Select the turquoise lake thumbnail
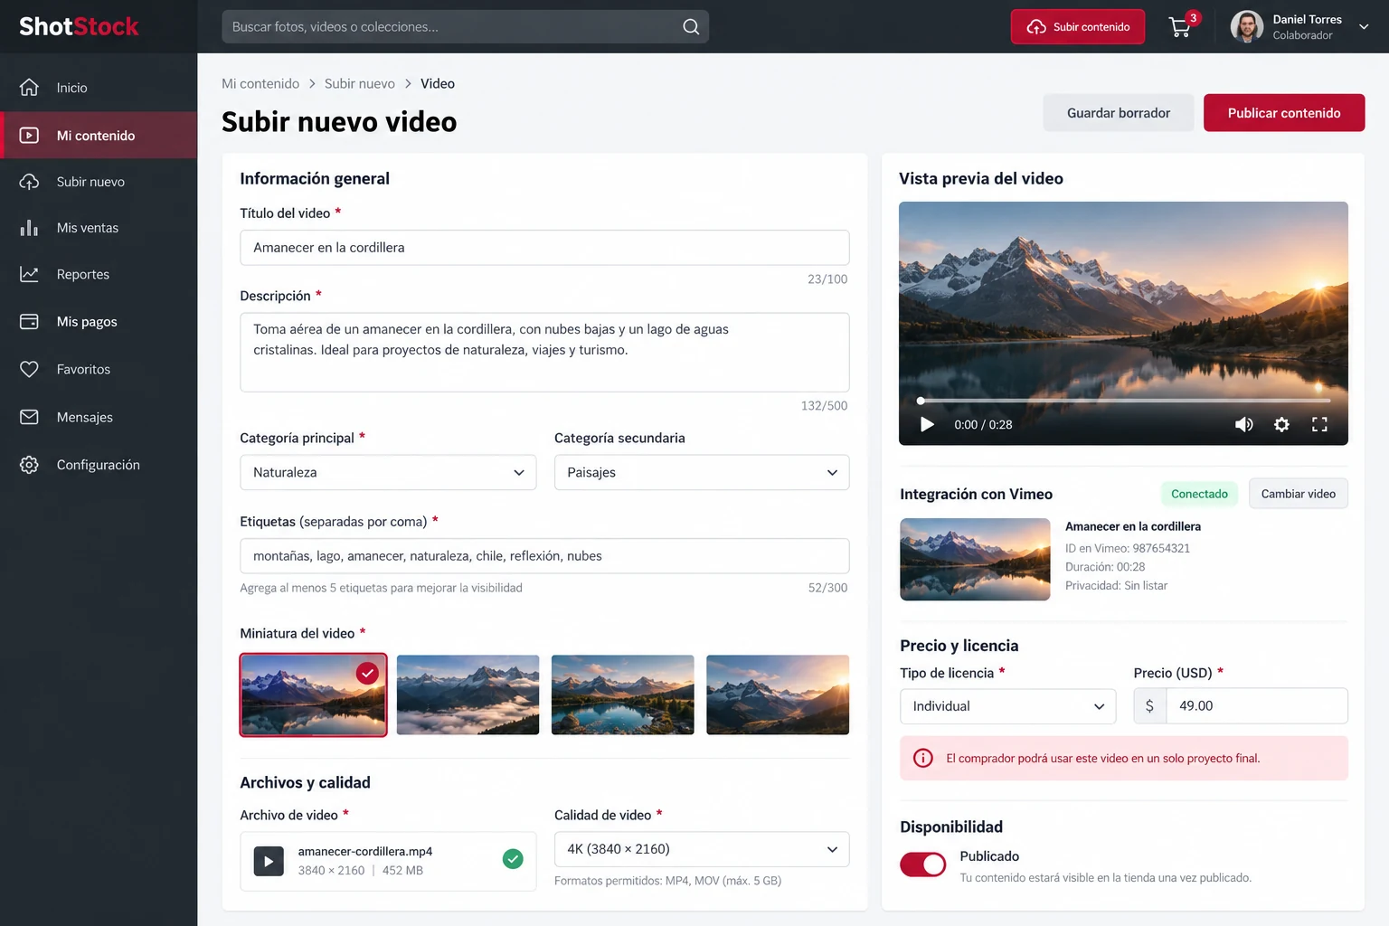The image size is (1389, 926). tap(623, 694)
